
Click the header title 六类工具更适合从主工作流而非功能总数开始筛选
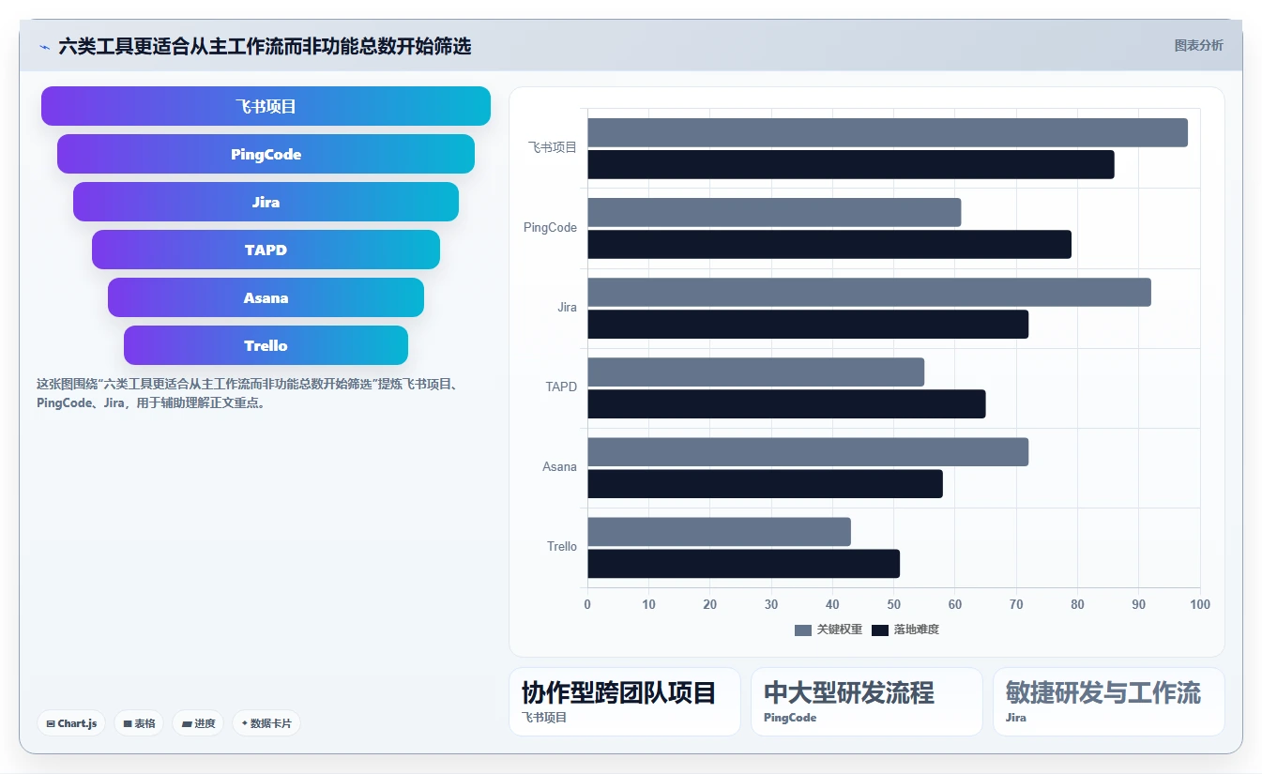[x=265, y=46]
